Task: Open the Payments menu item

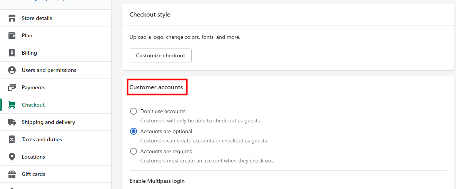Action: (33, 87)
